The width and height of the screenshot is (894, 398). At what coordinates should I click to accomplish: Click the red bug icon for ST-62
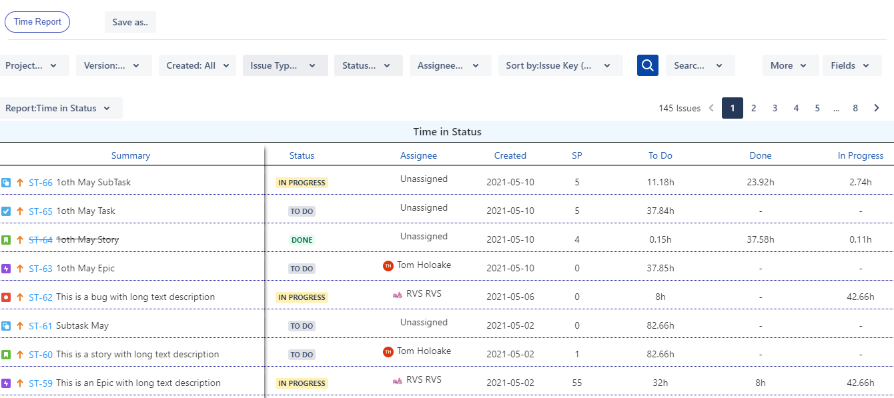coord(6,297)
